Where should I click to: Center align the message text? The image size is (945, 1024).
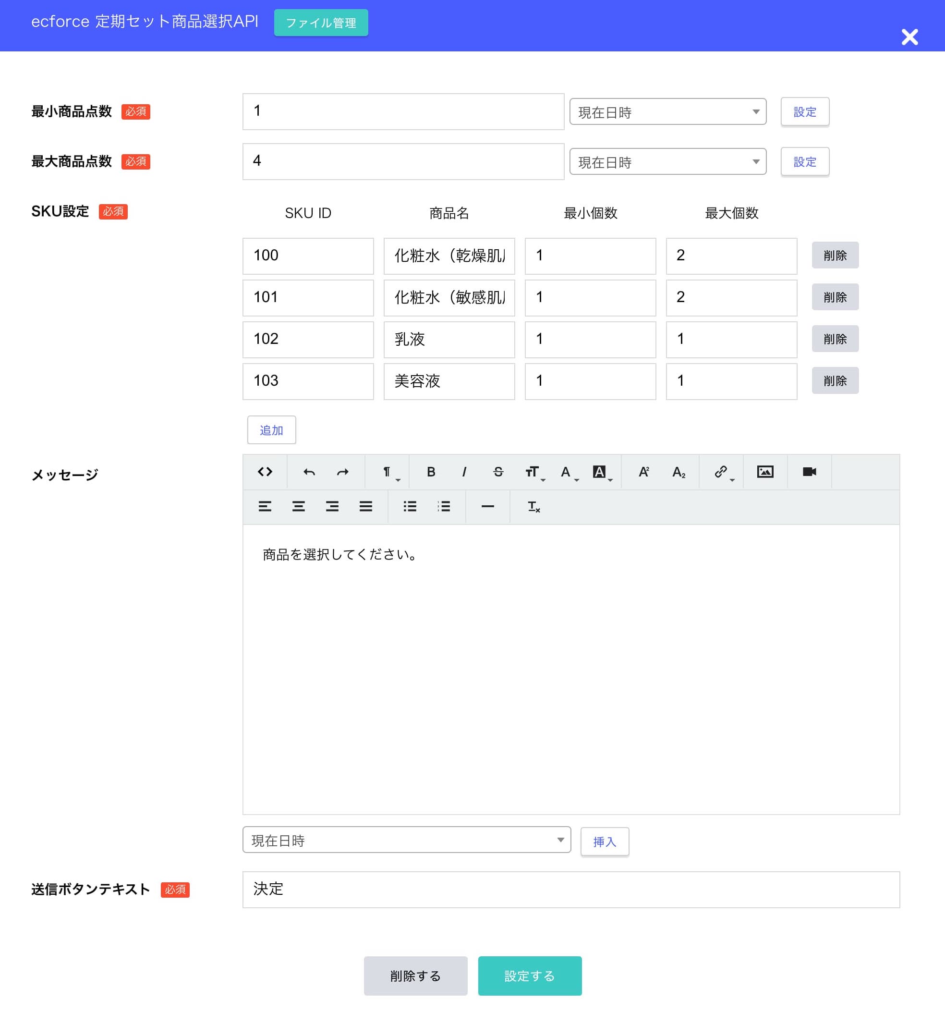click(298, 507)
